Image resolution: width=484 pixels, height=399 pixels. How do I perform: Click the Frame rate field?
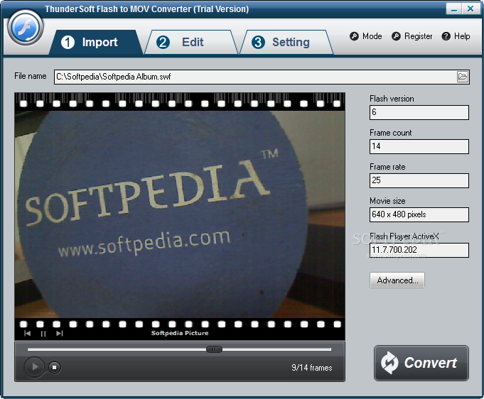pyautogui.click(x=419, y=181)
